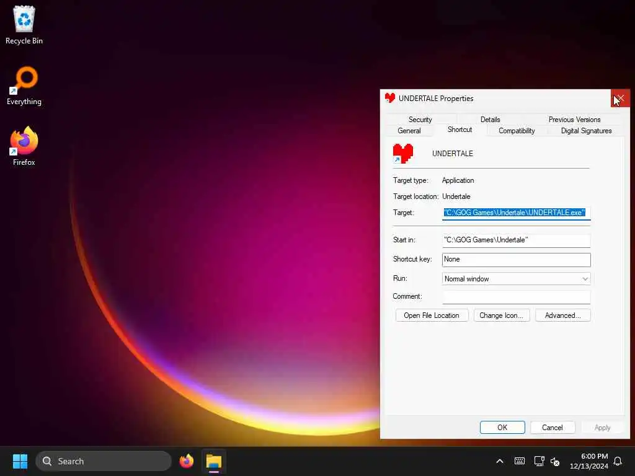Click the large UNDERTALE heart shortcut icon
Viewport: 635px width, 476px height.
tap(403, 154)
